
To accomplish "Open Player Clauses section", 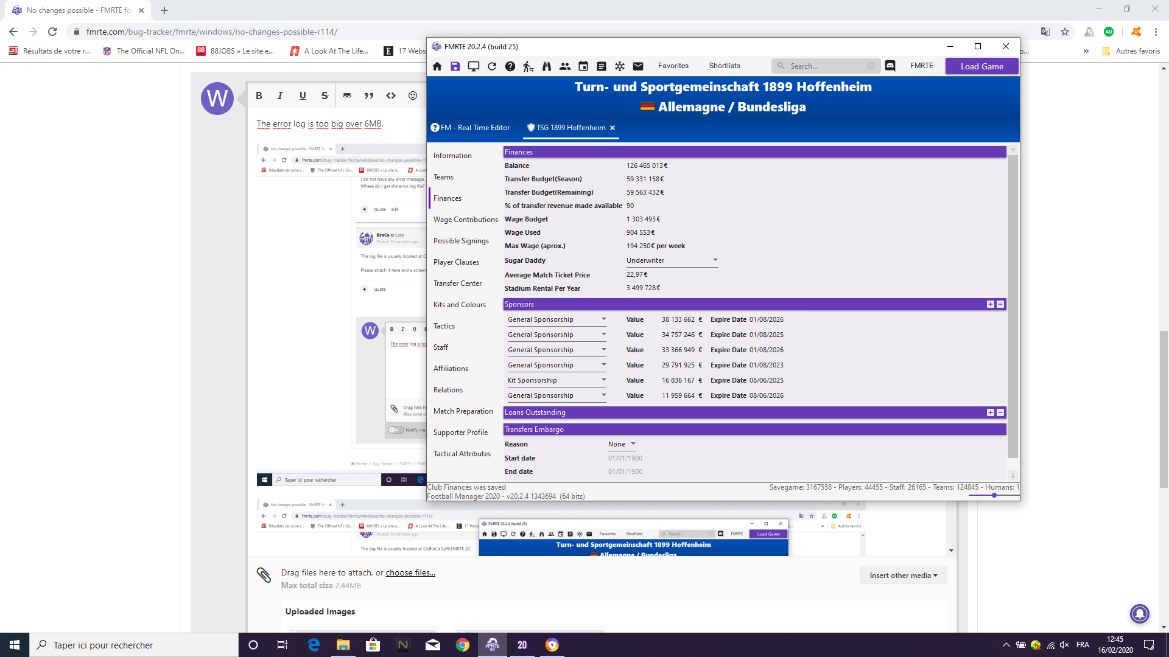I will tap(456, 262).
